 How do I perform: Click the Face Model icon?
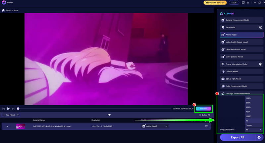pos(223,28)
